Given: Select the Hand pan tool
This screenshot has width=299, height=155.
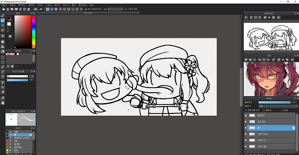Looking at the screenshot, I should (x=2, y=103).
